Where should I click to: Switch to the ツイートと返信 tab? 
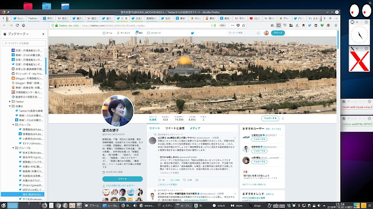[x=175, y=128]
